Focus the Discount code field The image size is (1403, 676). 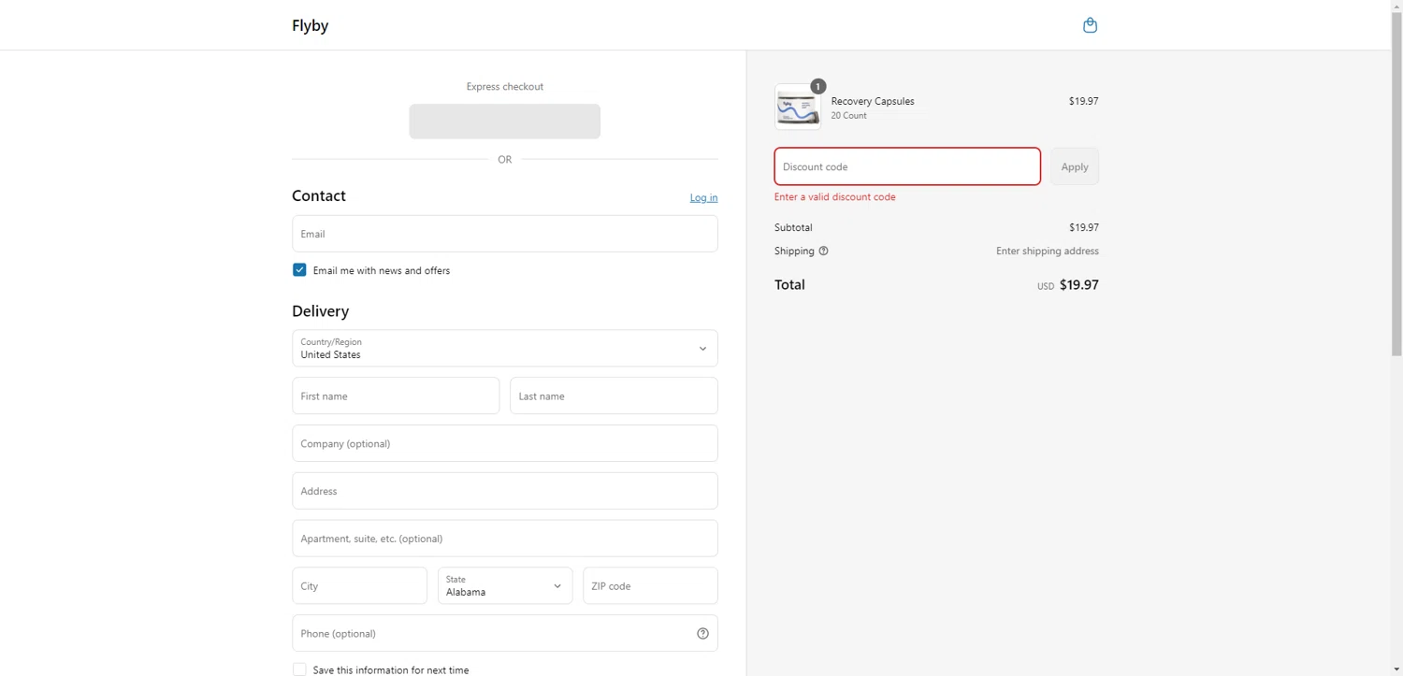(906, 166)
